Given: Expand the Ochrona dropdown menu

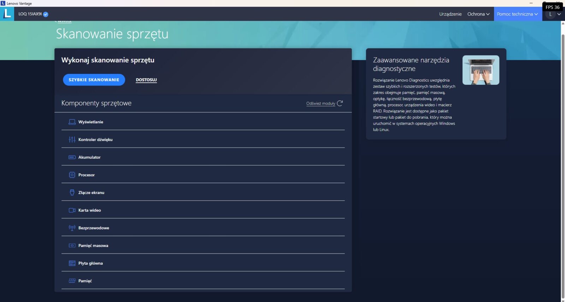Looking at the screenshot, I should [478, 14].
